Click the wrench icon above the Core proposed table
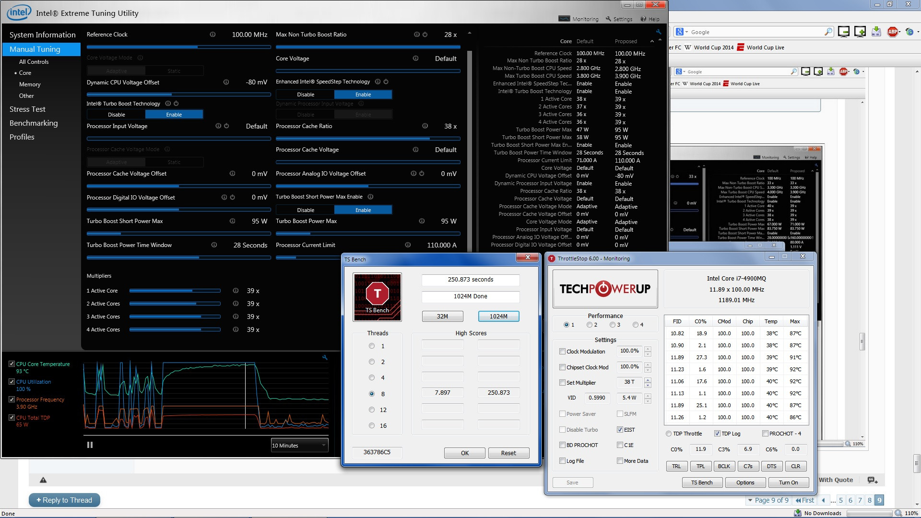The image size is (921, 518). [659, 32]
